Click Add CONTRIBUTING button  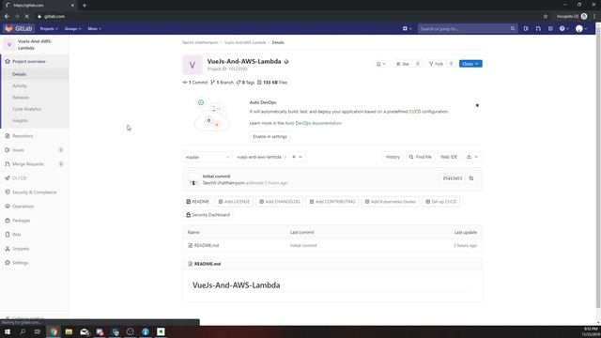[x=332, y=202]
